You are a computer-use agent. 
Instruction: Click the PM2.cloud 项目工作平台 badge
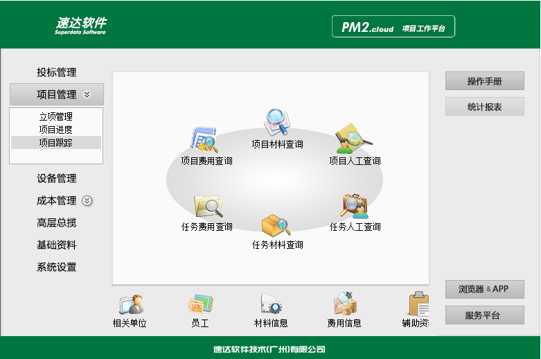[393, 26]
